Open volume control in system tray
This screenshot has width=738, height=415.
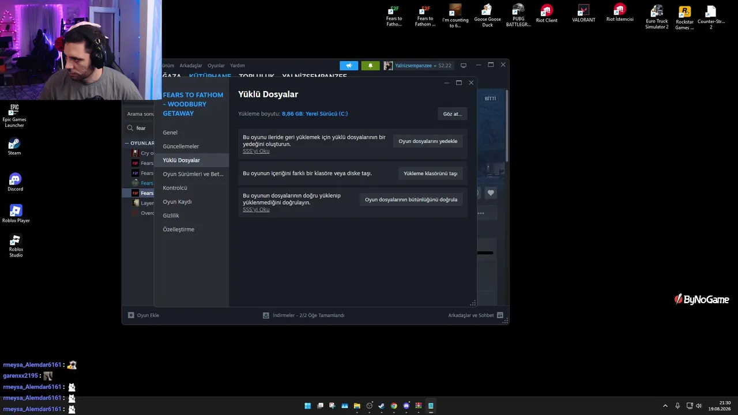[699, 406]
